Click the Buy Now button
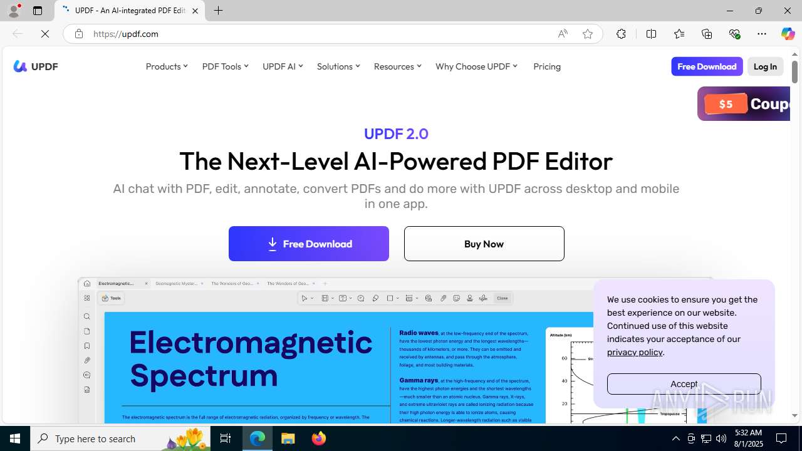 pyautogui.click(x=484, y=244)
